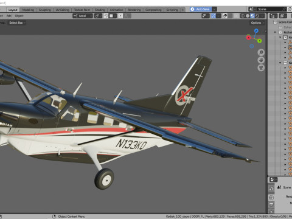Open the Output properties tab

271,204
